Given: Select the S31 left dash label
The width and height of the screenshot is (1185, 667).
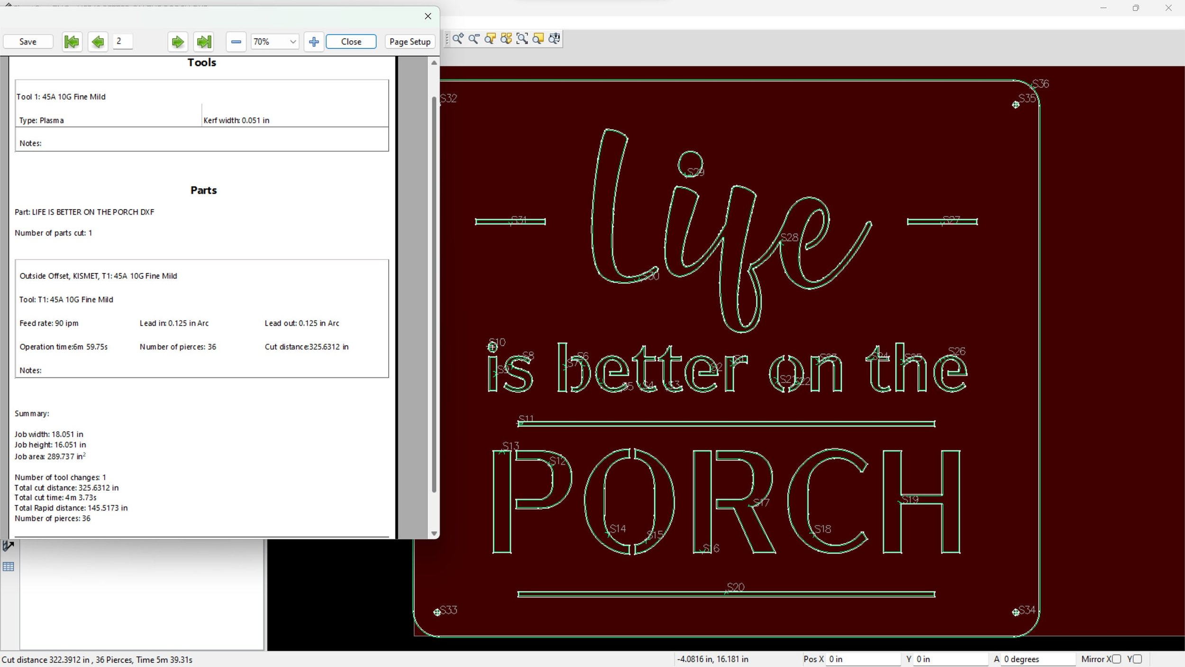Looking at the screenshot, I should (x=519, y=220).
